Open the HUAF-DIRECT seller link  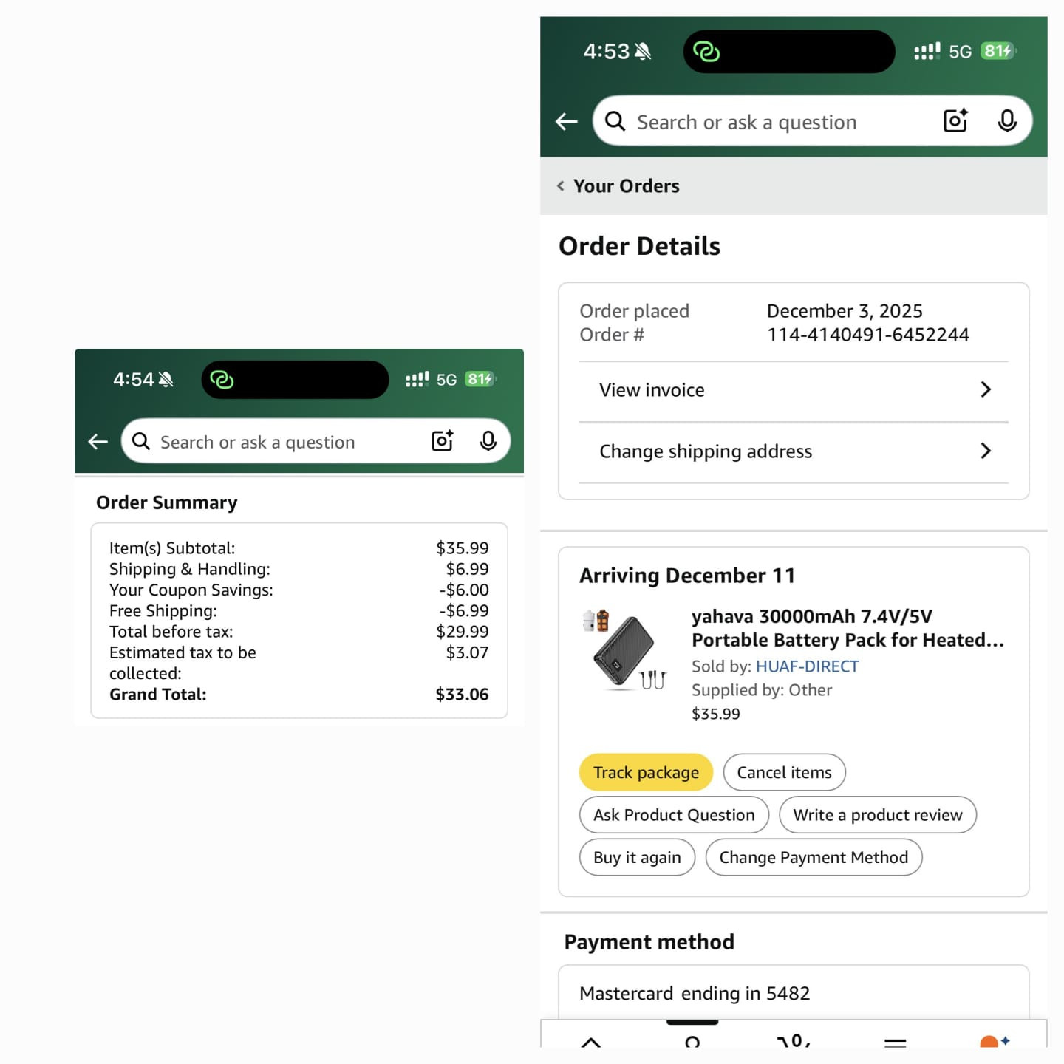pyautogui.click(x=807, y=666)
